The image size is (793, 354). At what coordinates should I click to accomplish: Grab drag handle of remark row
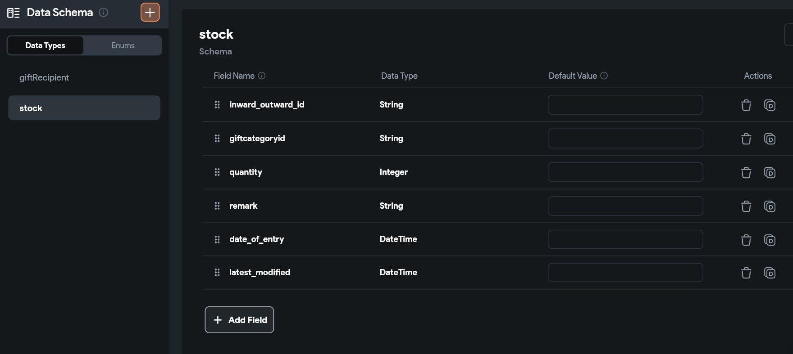point(217,206)
